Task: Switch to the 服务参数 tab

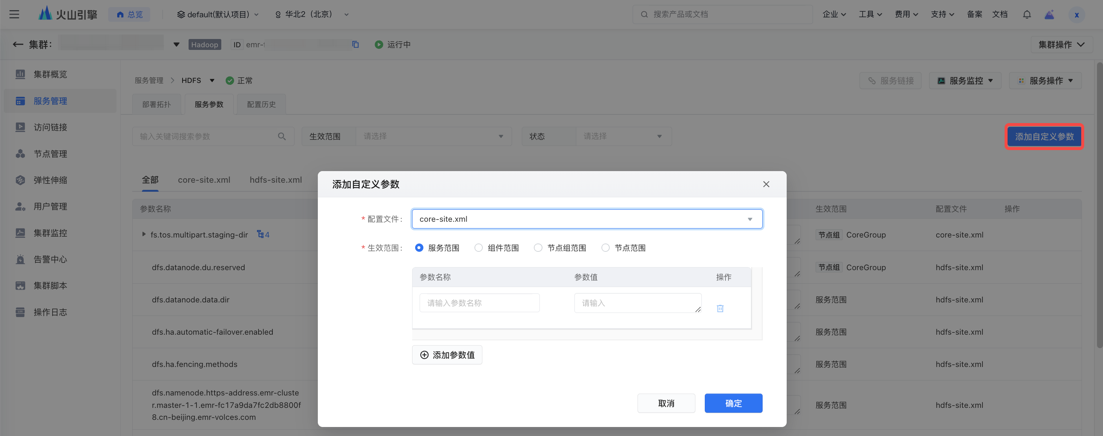Action: [209, 104]
